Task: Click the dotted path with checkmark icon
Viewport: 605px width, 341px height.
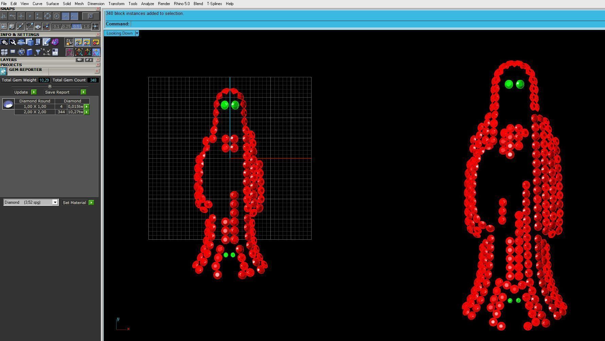Action: 47,52
